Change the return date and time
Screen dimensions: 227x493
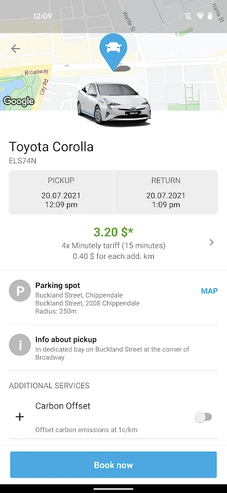click(165, 192)
